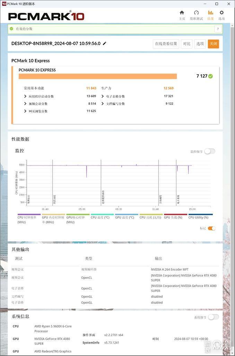Expand the Web Browsing score (网页浏览分数)
The image size is (235, 356).
(x=25, y=111)
